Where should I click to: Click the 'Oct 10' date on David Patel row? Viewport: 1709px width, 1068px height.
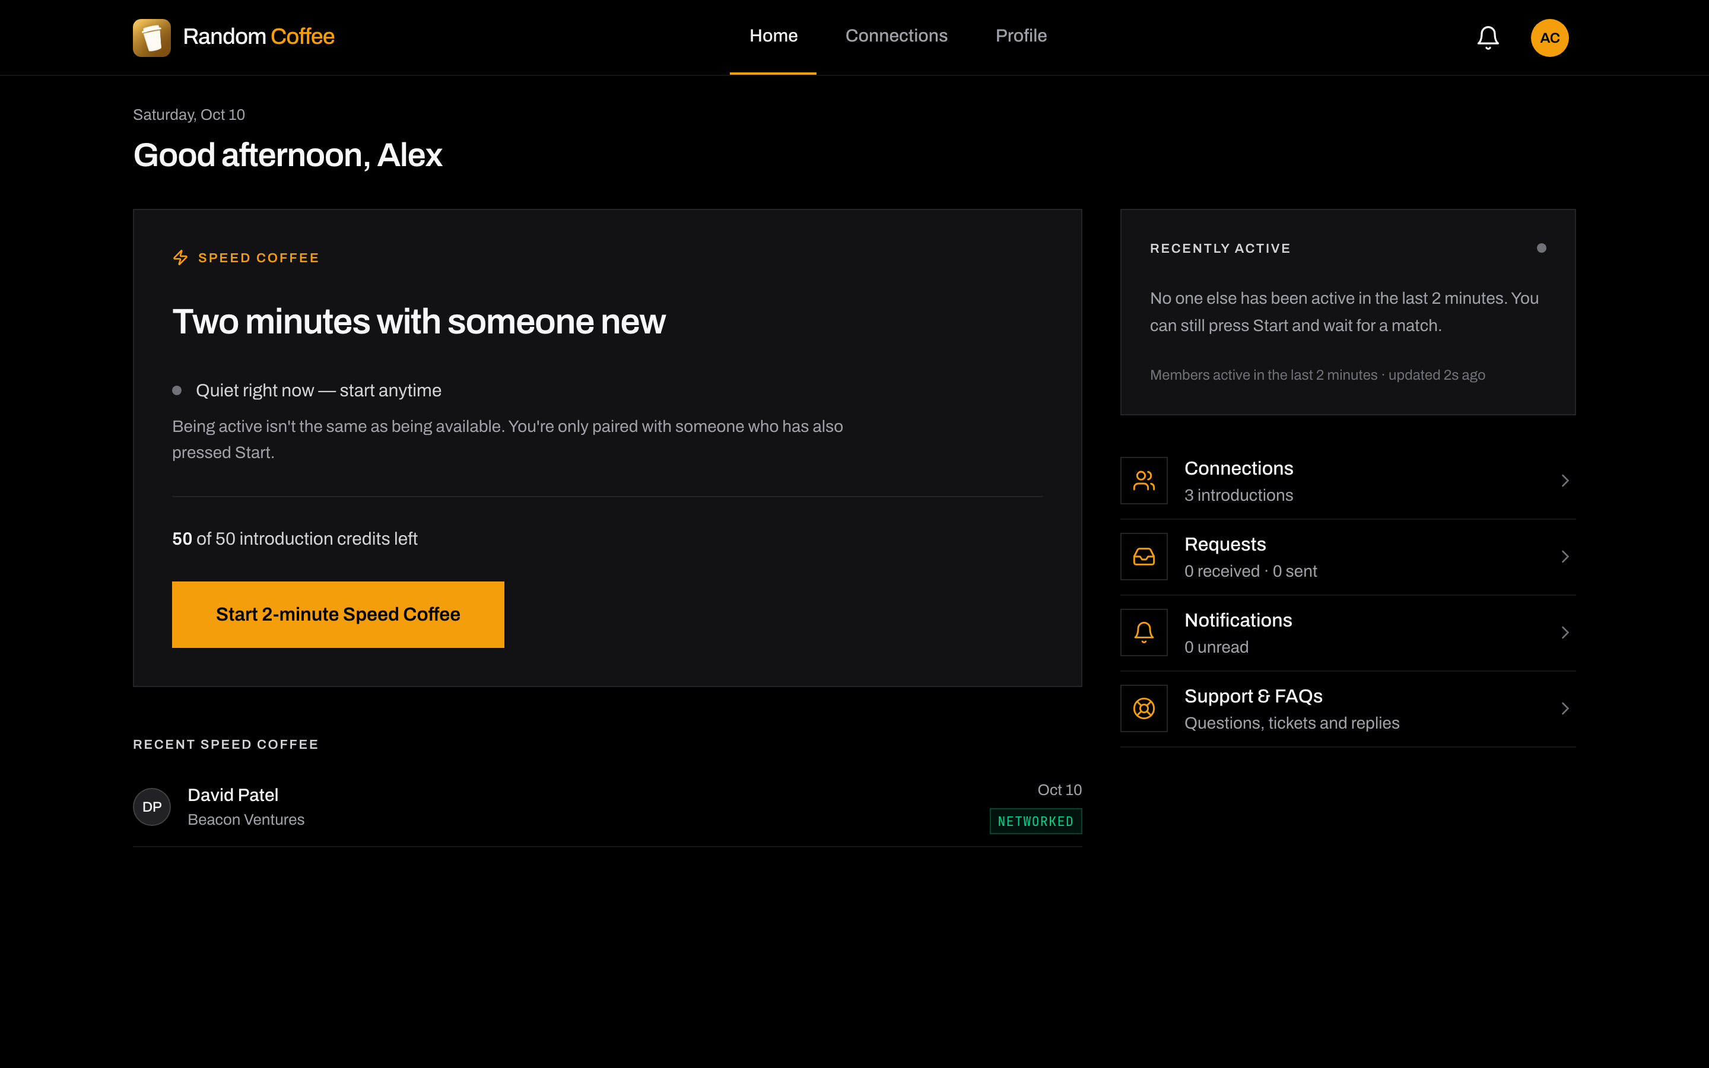tap(1059, 790)
